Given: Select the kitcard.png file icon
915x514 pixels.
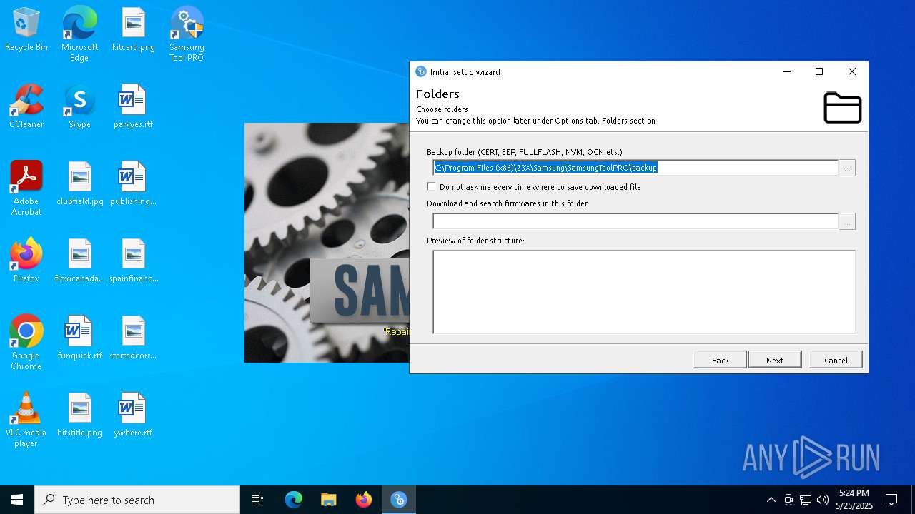Looking at the screenshot, I should tap(133, 30).
